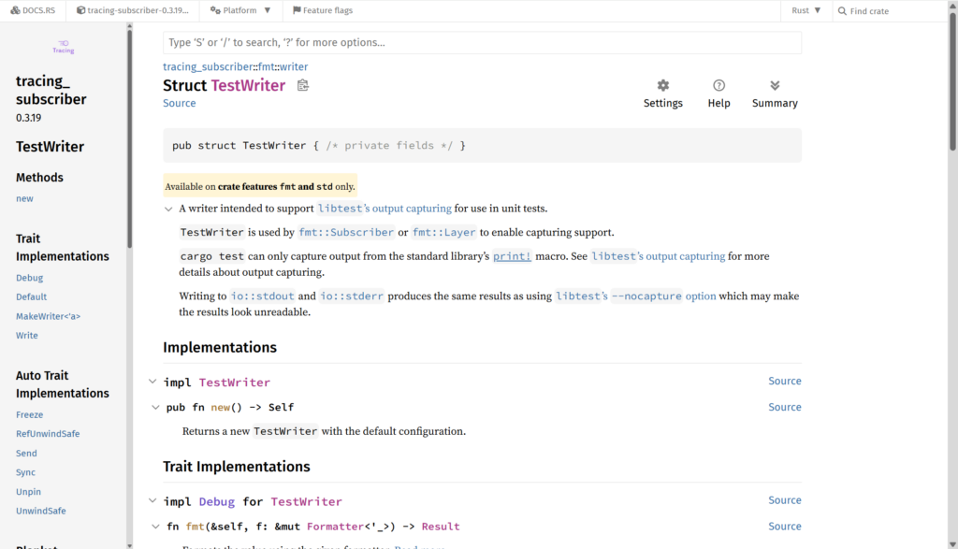The image size is (958, 549).
Task: Open the Feature flags page
Action: point(323,11)
